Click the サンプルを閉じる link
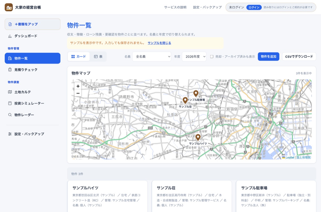321x212 pixels. pos(159,43)
